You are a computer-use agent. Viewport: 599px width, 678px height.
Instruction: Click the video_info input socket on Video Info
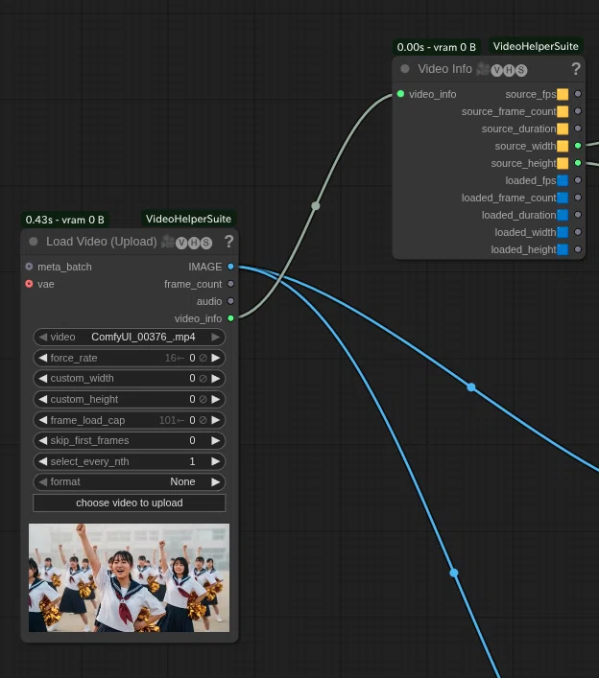click(x=400, y=94)
